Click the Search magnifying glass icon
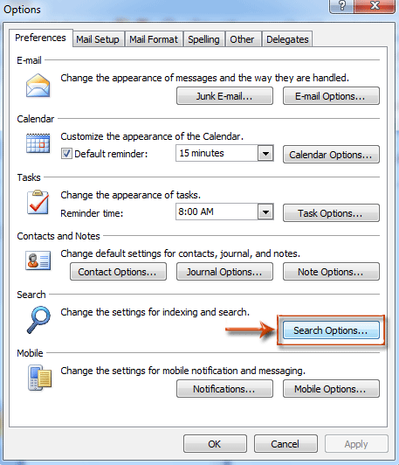The width and height of the screenshot is (399, 465). (x=38, y=320)
